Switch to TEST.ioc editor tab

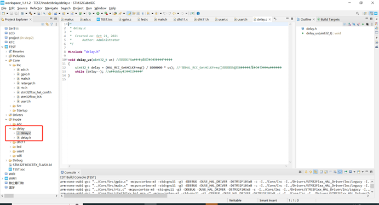105,19
